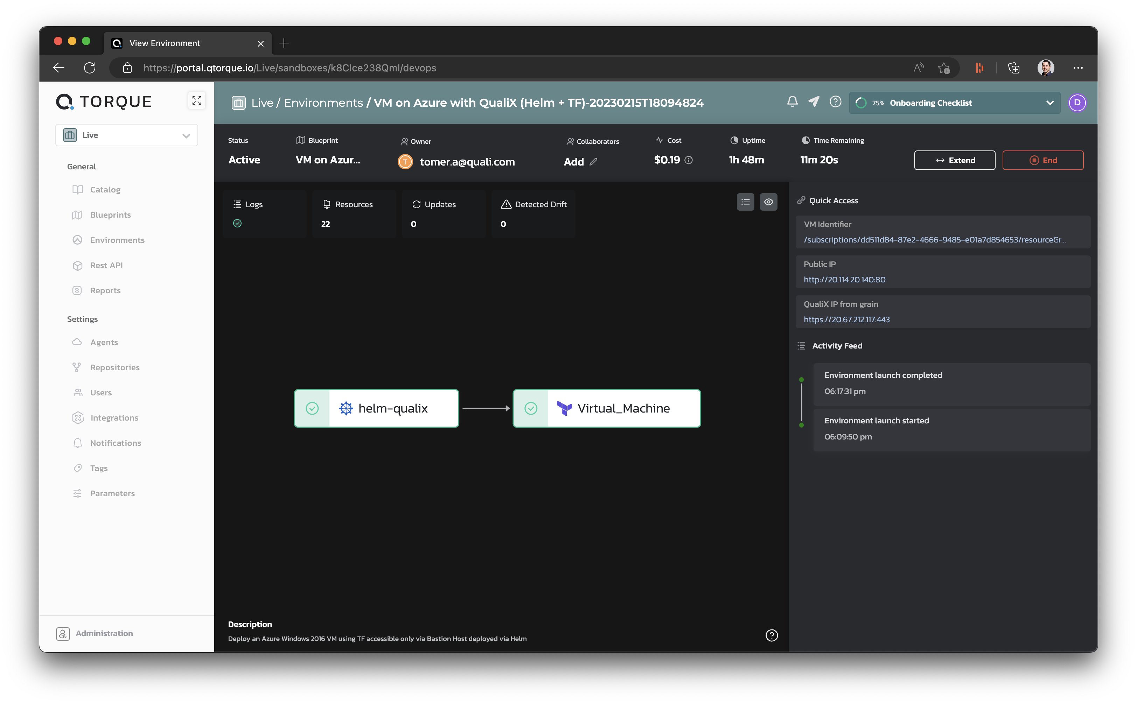1137x704 pixels.
Task: Click the End environment button
Action: (x=1042, y=160)
